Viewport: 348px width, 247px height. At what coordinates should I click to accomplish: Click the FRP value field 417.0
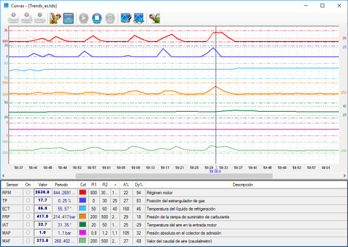tap(42, 216)
